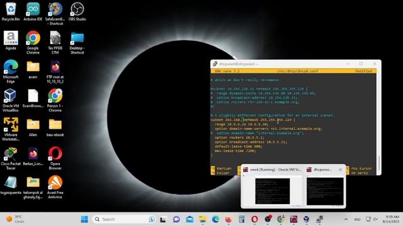Launch Avast Free Antivirus desktop icon
Screen dimensions: 403x226
pos(55,187)
